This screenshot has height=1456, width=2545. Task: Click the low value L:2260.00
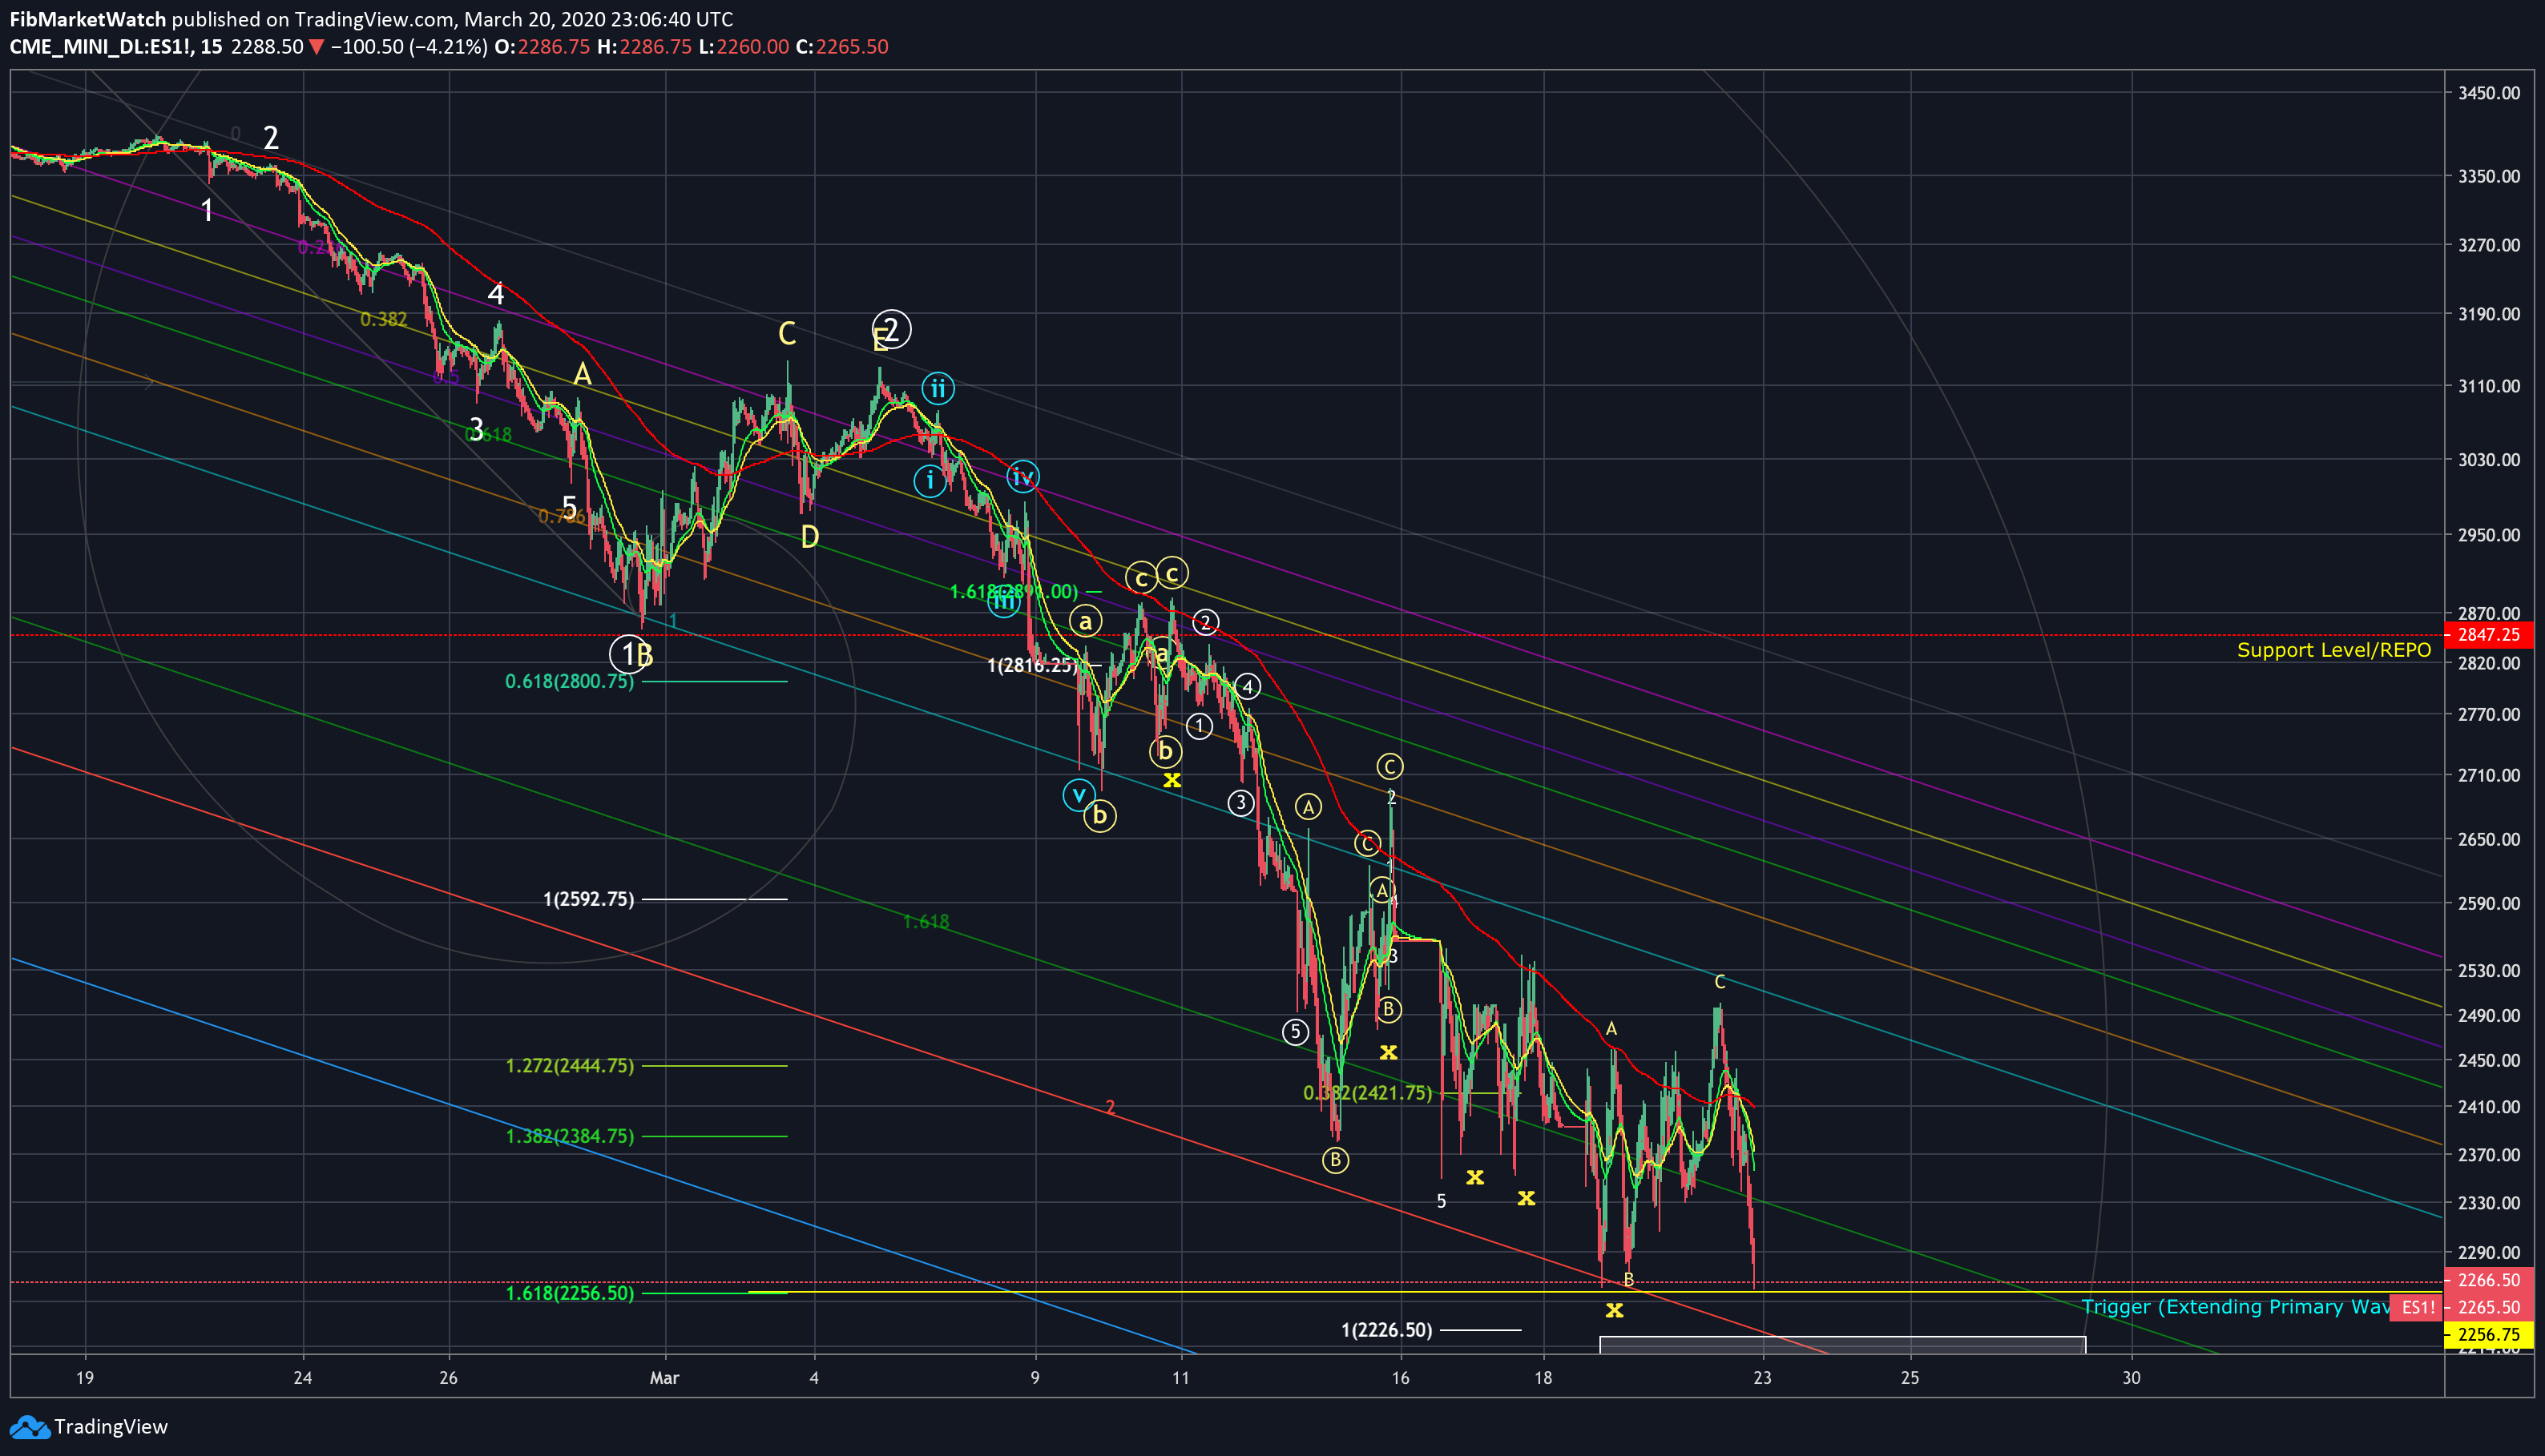(x=744, y=47)
